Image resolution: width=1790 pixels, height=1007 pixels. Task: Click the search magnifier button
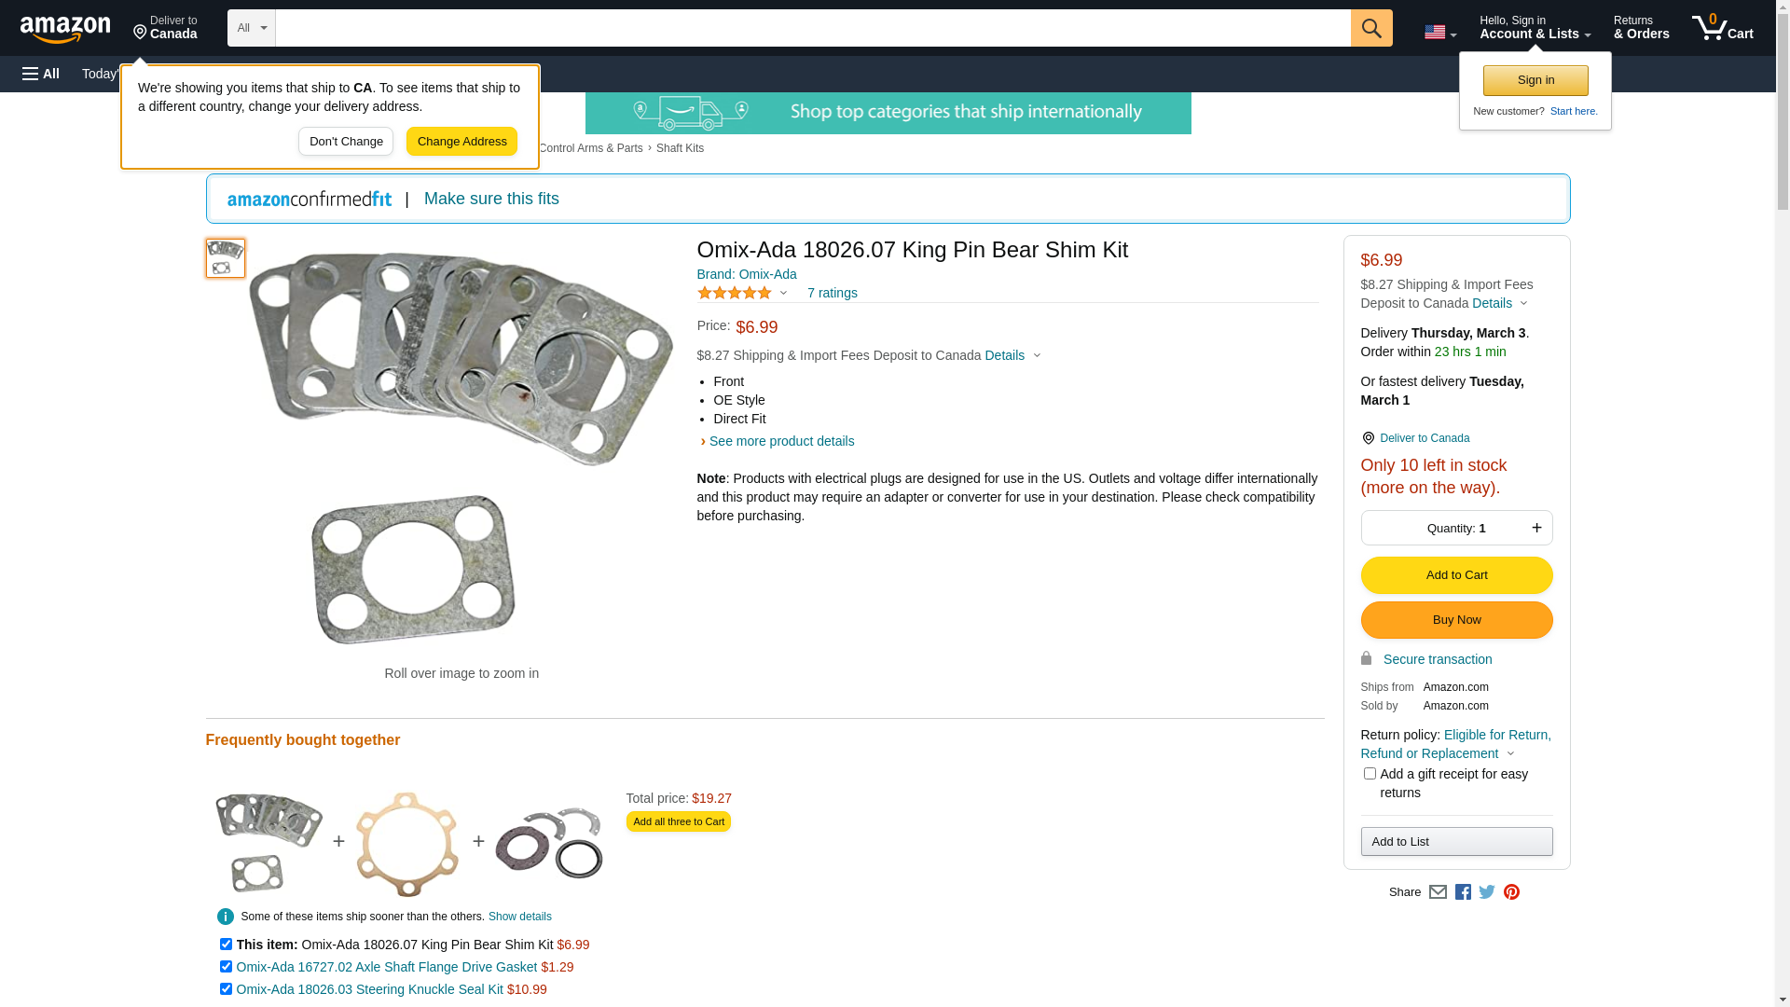pos(1371,28)
